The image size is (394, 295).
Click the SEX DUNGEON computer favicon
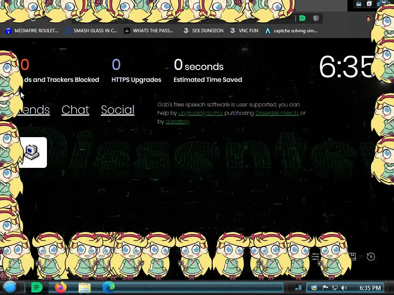tap(186, 31)
